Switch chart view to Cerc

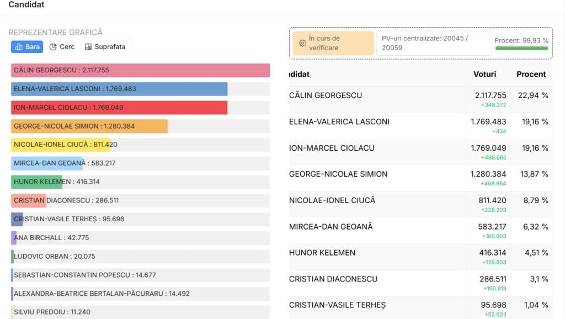(62, 47)
